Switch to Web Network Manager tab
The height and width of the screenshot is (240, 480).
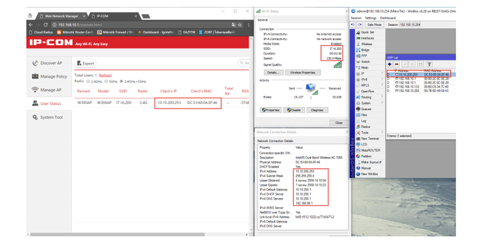pyautogui.click(x=61, y=16)
